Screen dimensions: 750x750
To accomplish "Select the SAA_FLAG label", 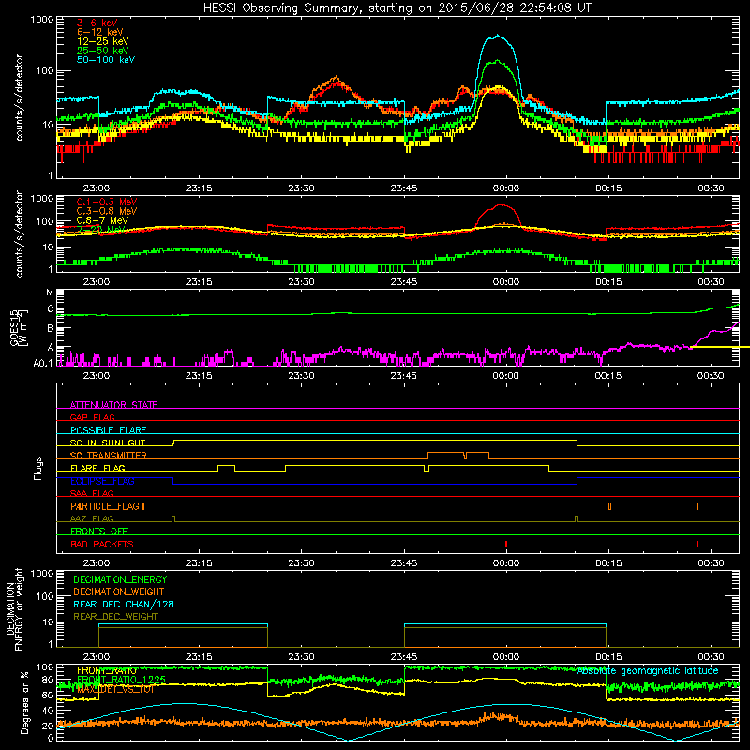I will 92,493.
